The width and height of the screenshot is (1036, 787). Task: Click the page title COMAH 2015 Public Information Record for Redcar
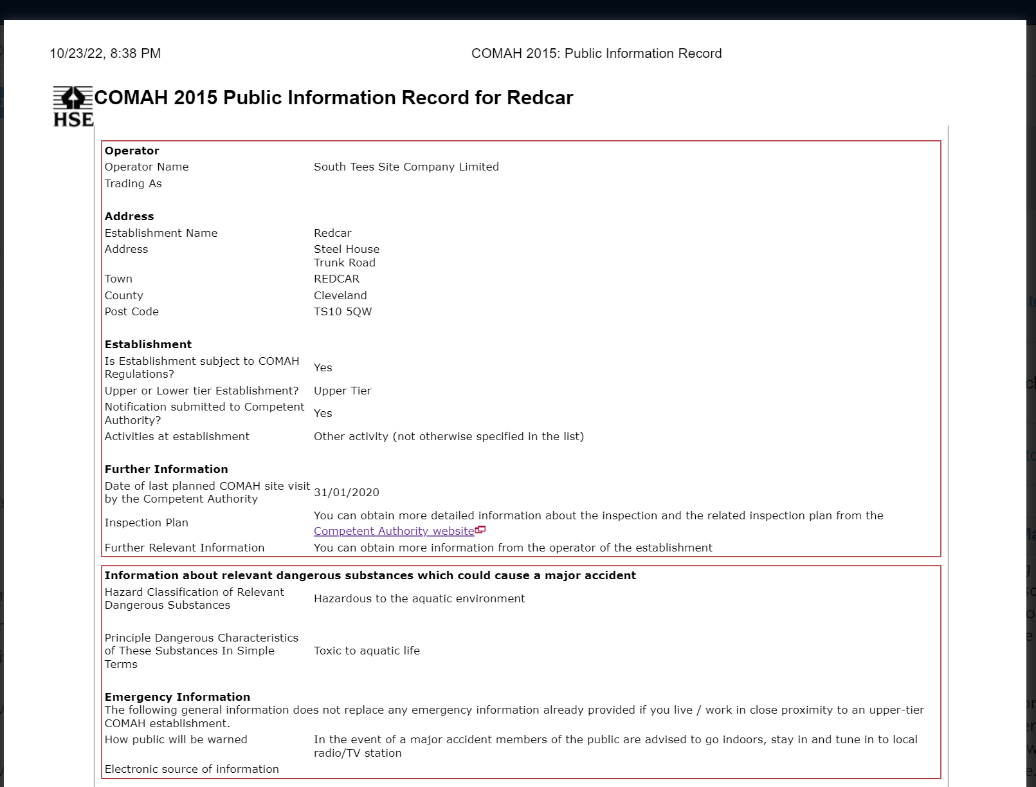tap(333, 98)
